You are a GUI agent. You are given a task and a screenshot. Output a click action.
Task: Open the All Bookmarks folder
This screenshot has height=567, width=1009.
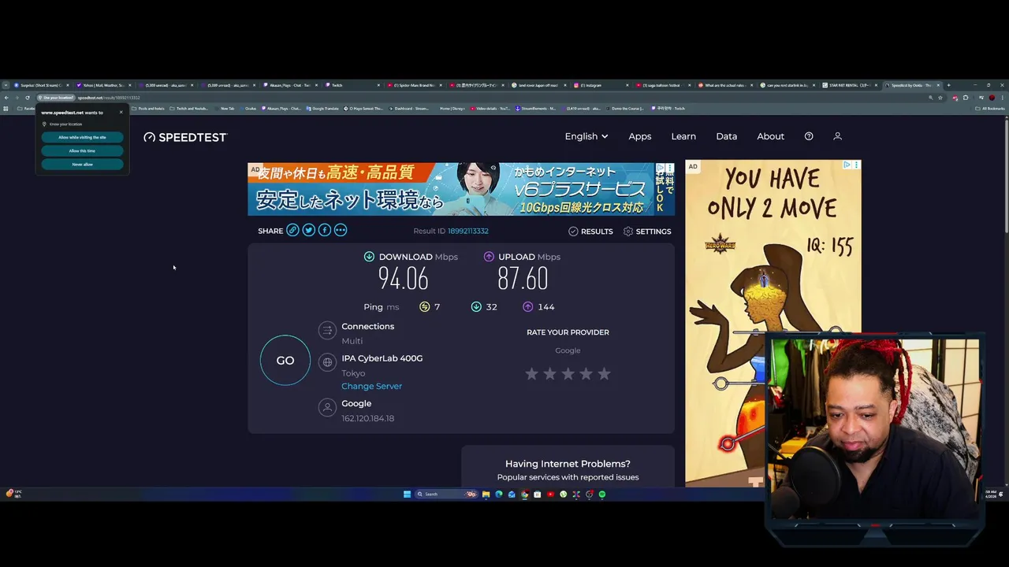(x=989, y=108)
